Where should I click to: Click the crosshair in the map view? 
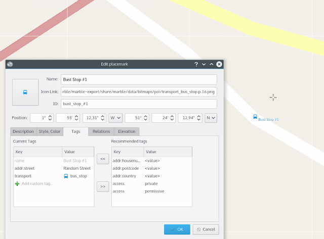coord(273,98)
